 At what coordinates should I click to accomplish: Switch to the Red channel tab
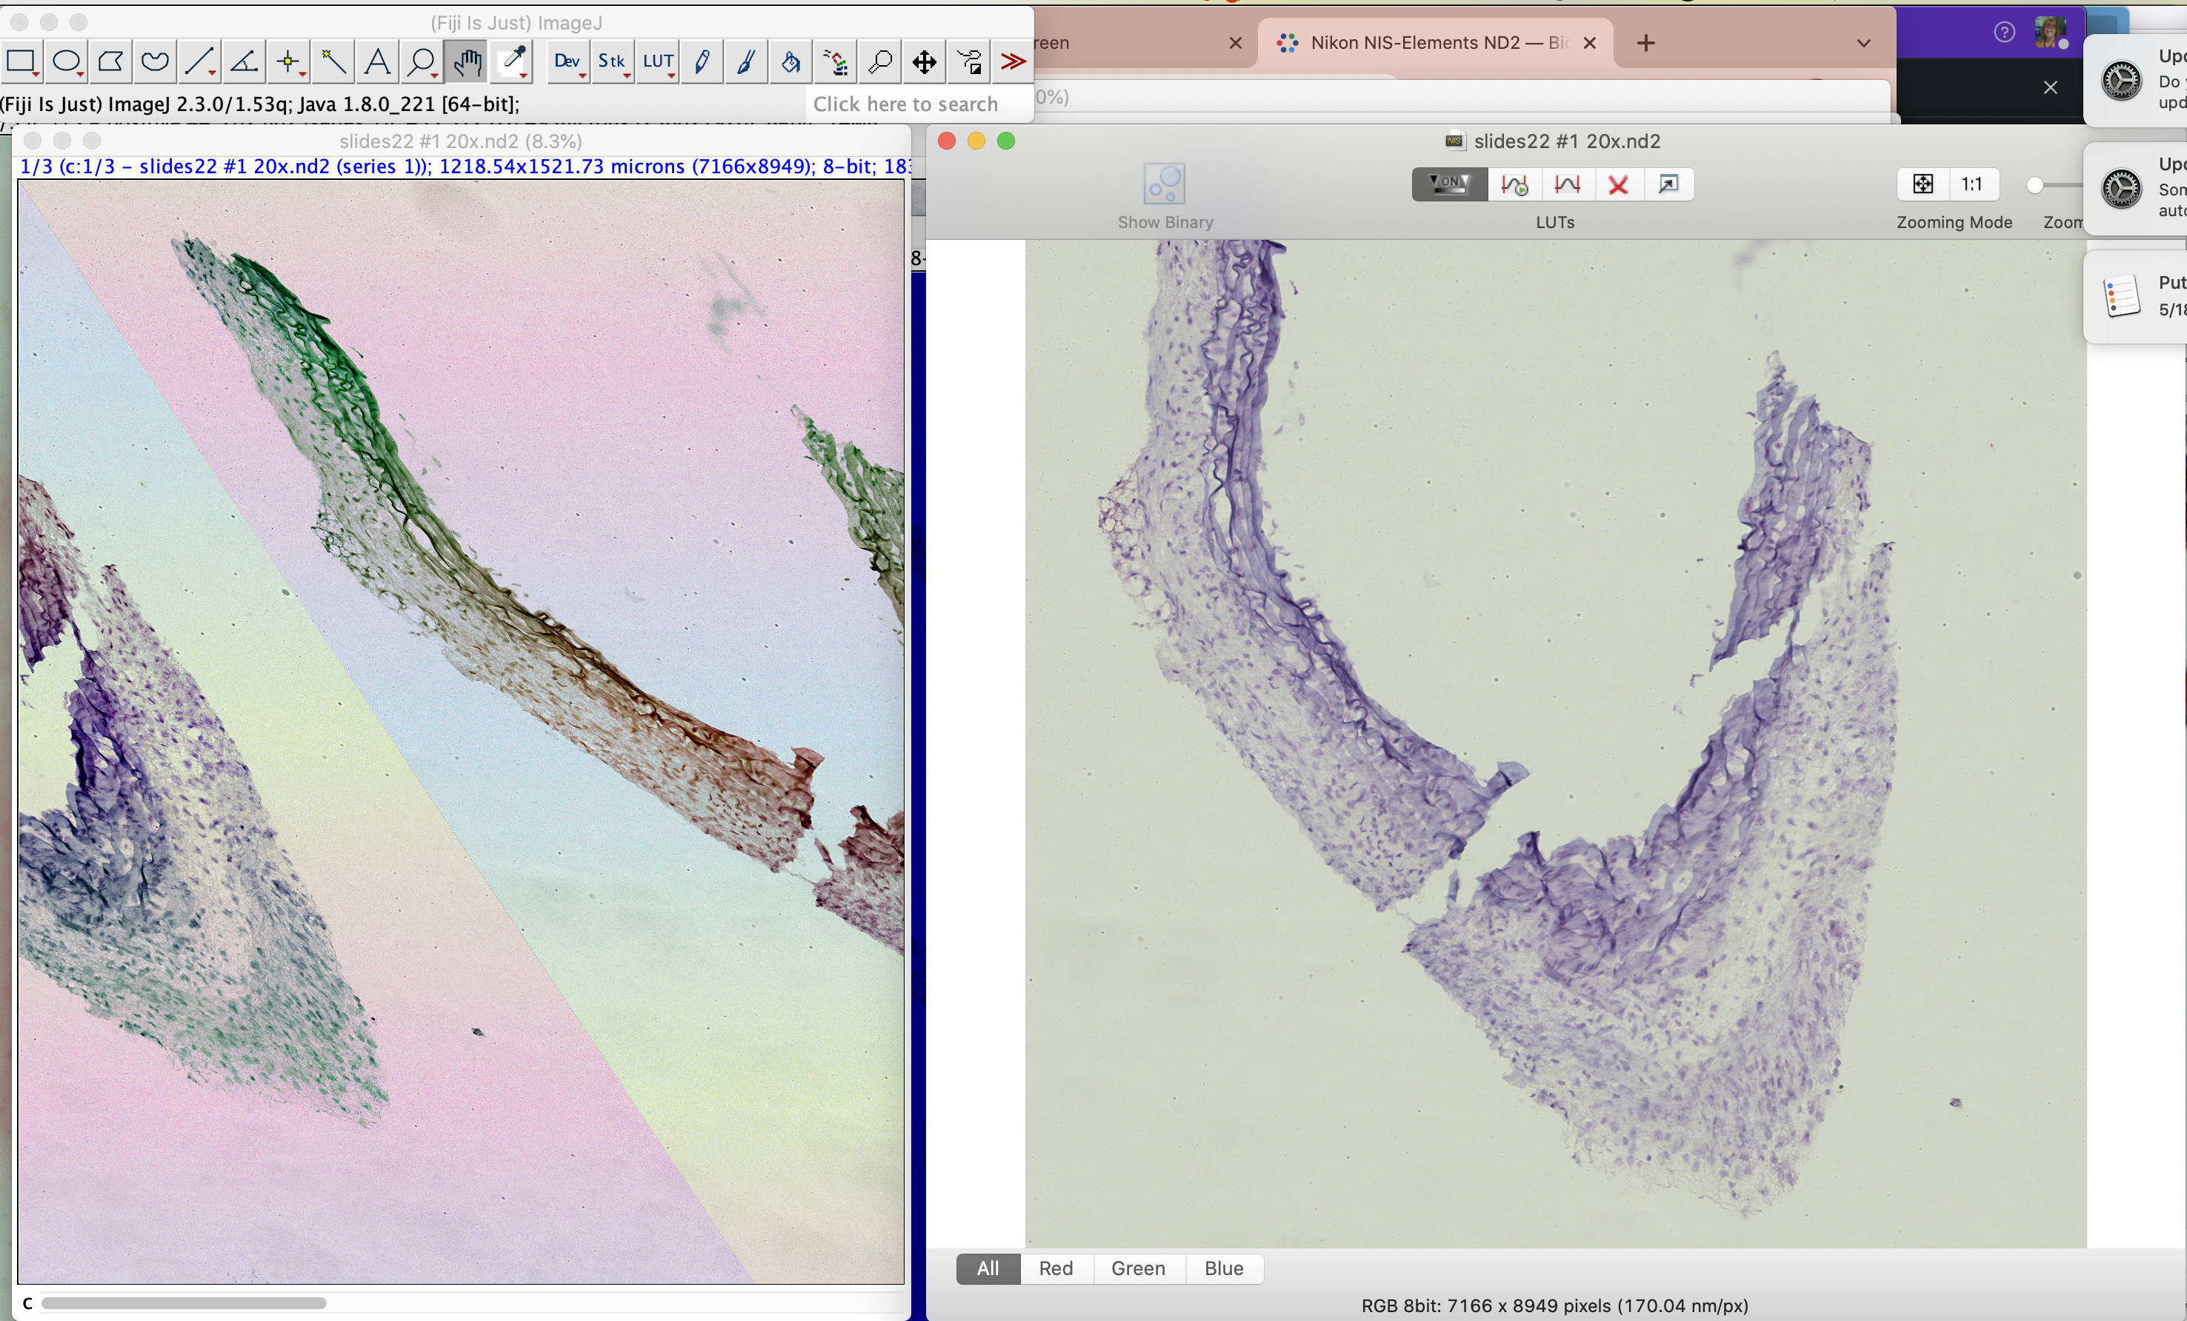pyautogui.click(x=1055, y=1268)
